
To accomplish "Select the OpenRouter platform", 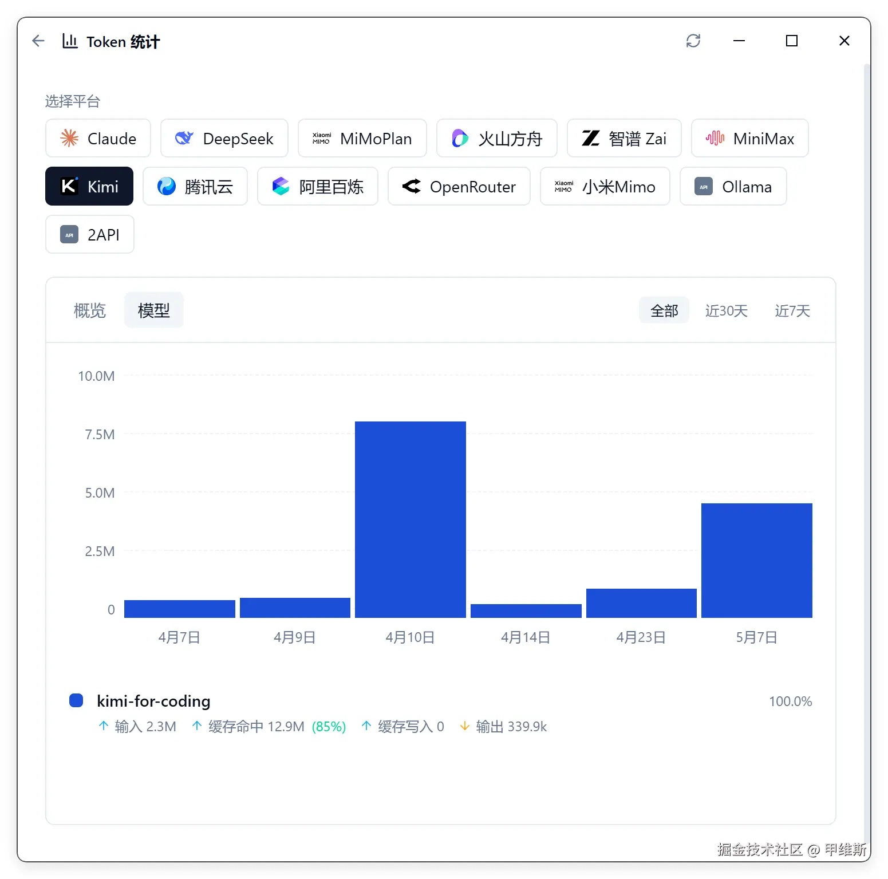I will [459, 186].
